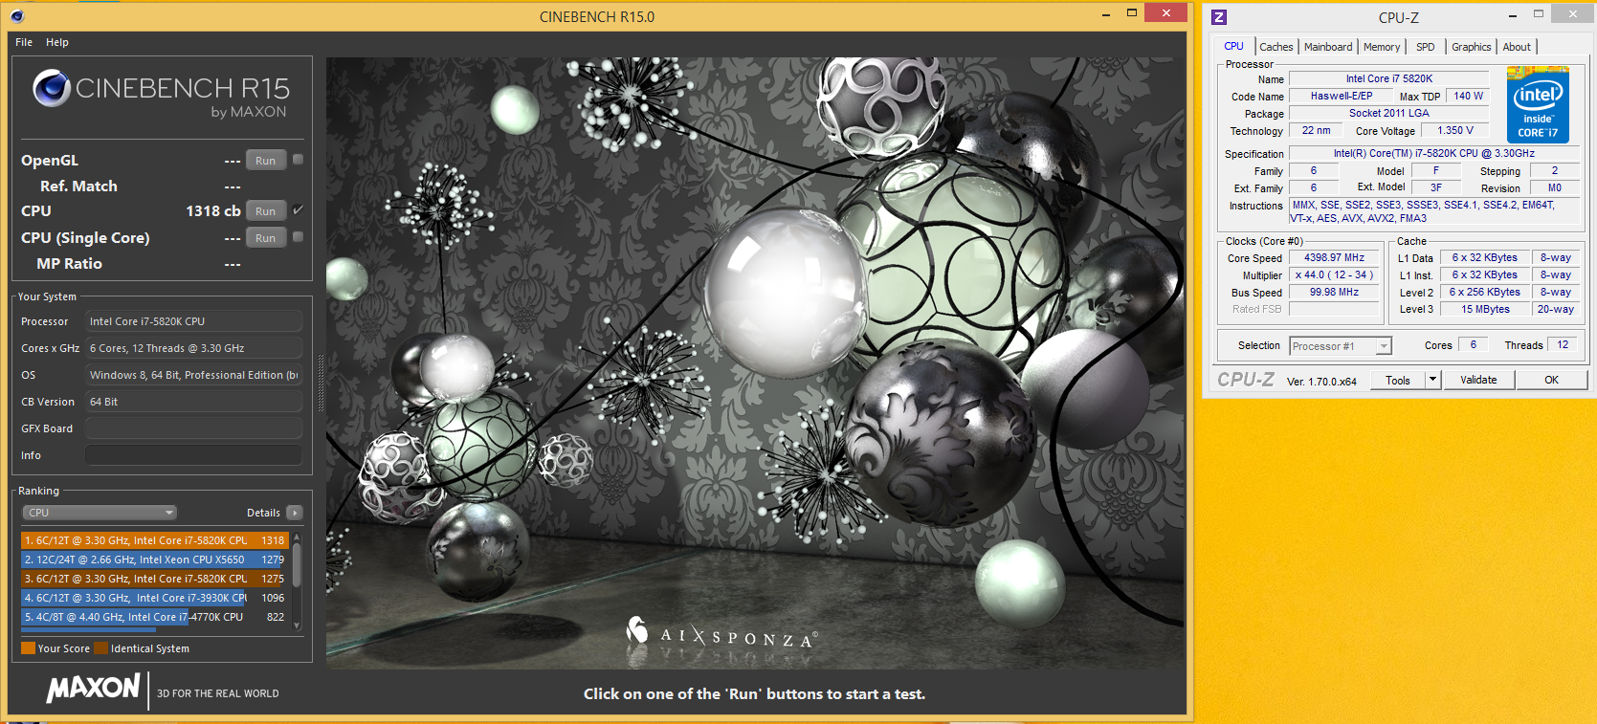The image size is (1597, 724).
Task: Click the orange Your Score legend swatch
Action: (28, 648)
